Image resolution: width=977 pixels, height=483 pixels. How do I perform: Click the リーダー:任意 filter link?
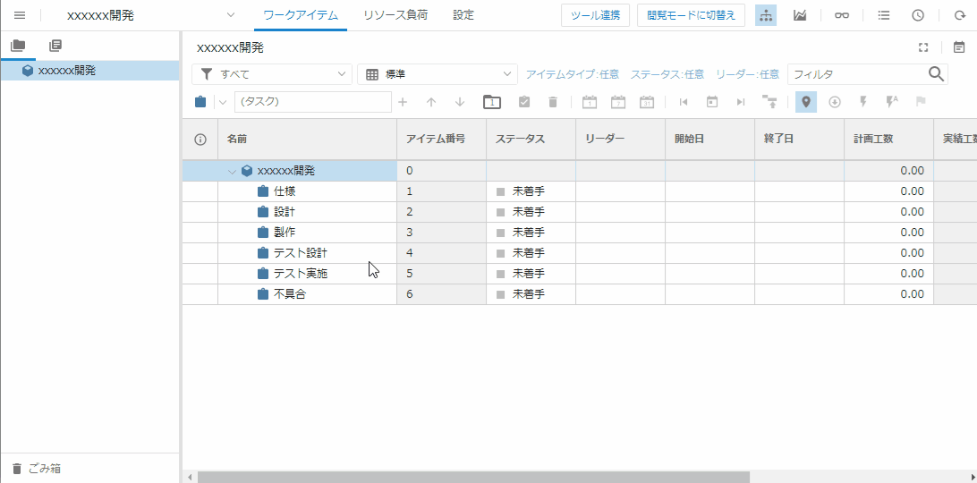(747, 74)
